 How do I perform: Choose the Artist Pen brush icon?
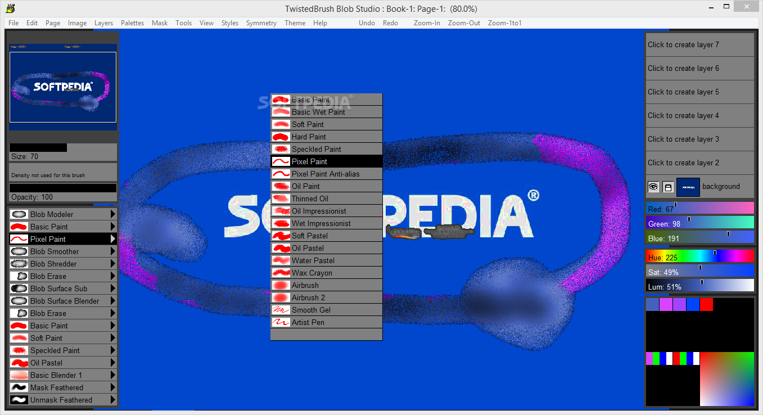(281, 322)
